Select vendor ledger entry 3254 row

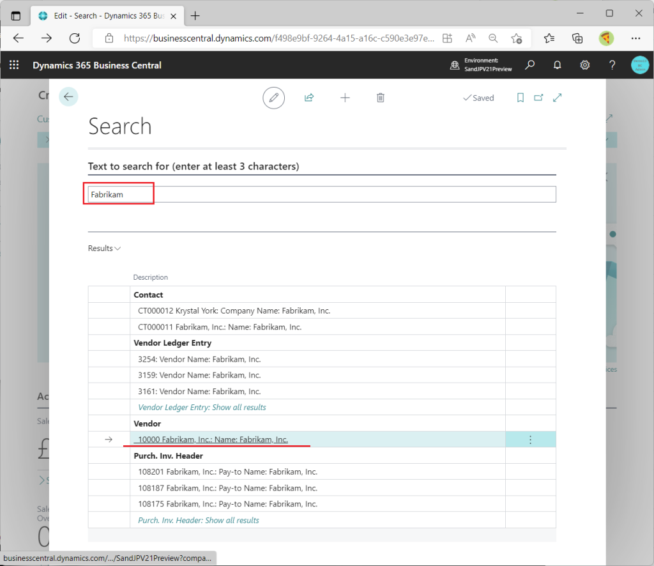click(x=199, y=359)
